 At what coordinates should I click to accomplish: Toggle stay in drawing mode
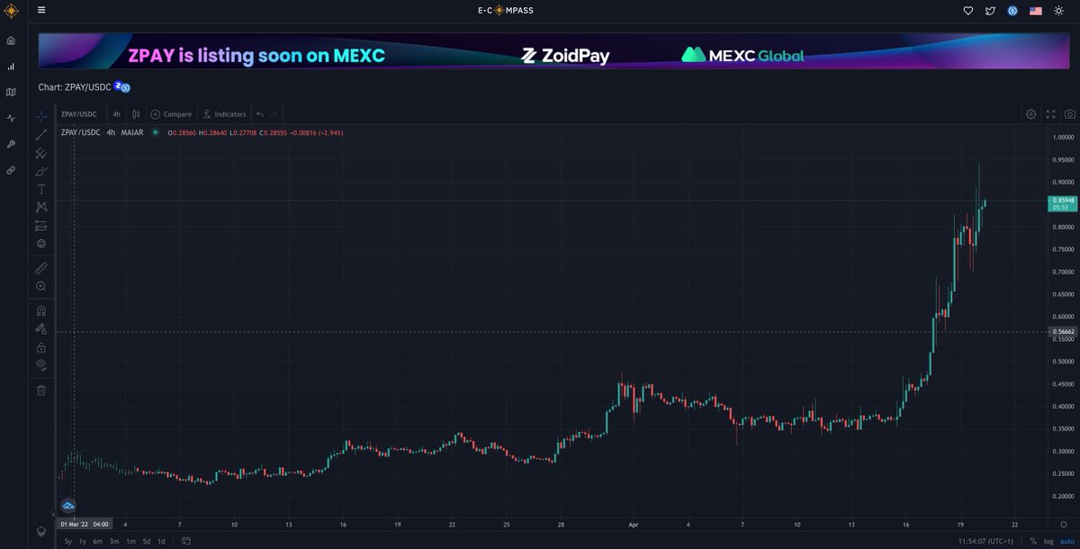point(41,328)
